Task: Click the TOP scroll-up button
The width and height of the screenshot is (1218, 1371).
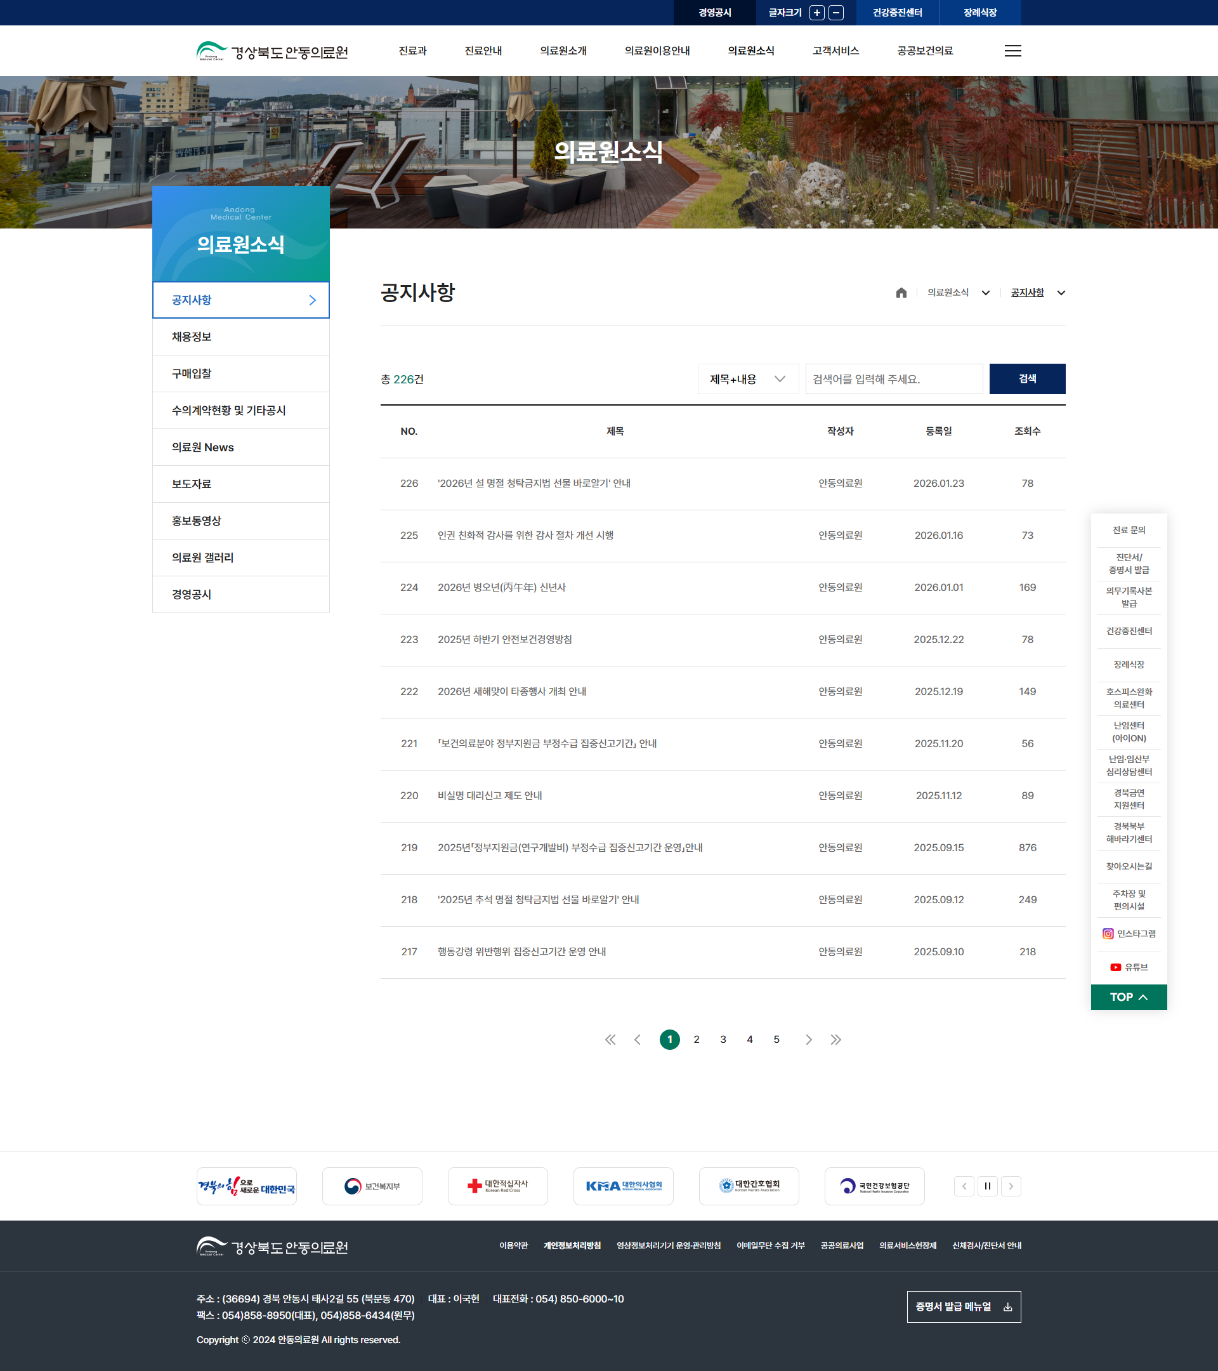Action: tap(1128, 997)
